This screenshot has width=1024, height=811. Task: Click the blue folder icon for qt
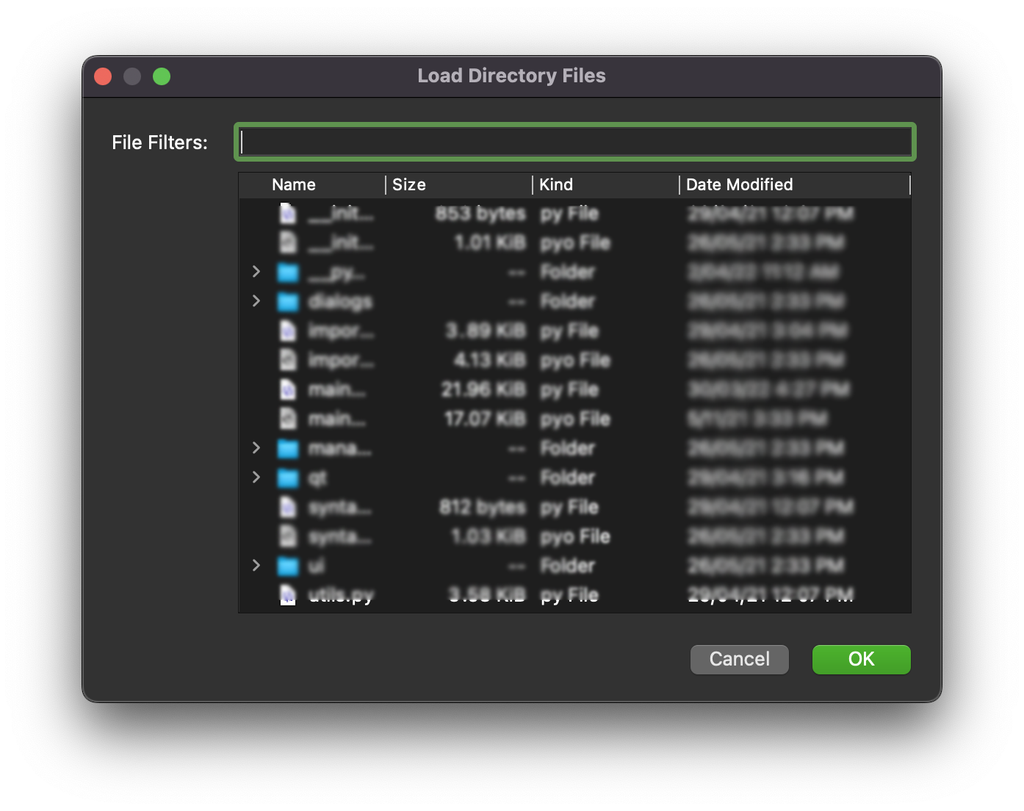[288, 478]
